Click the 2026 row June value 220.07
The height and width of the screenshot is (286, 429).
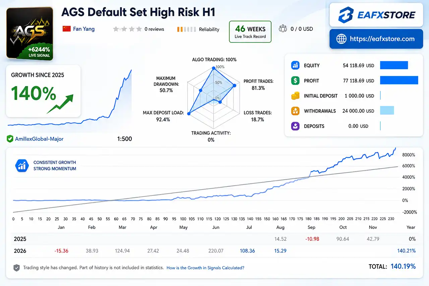tap(216, 251)
